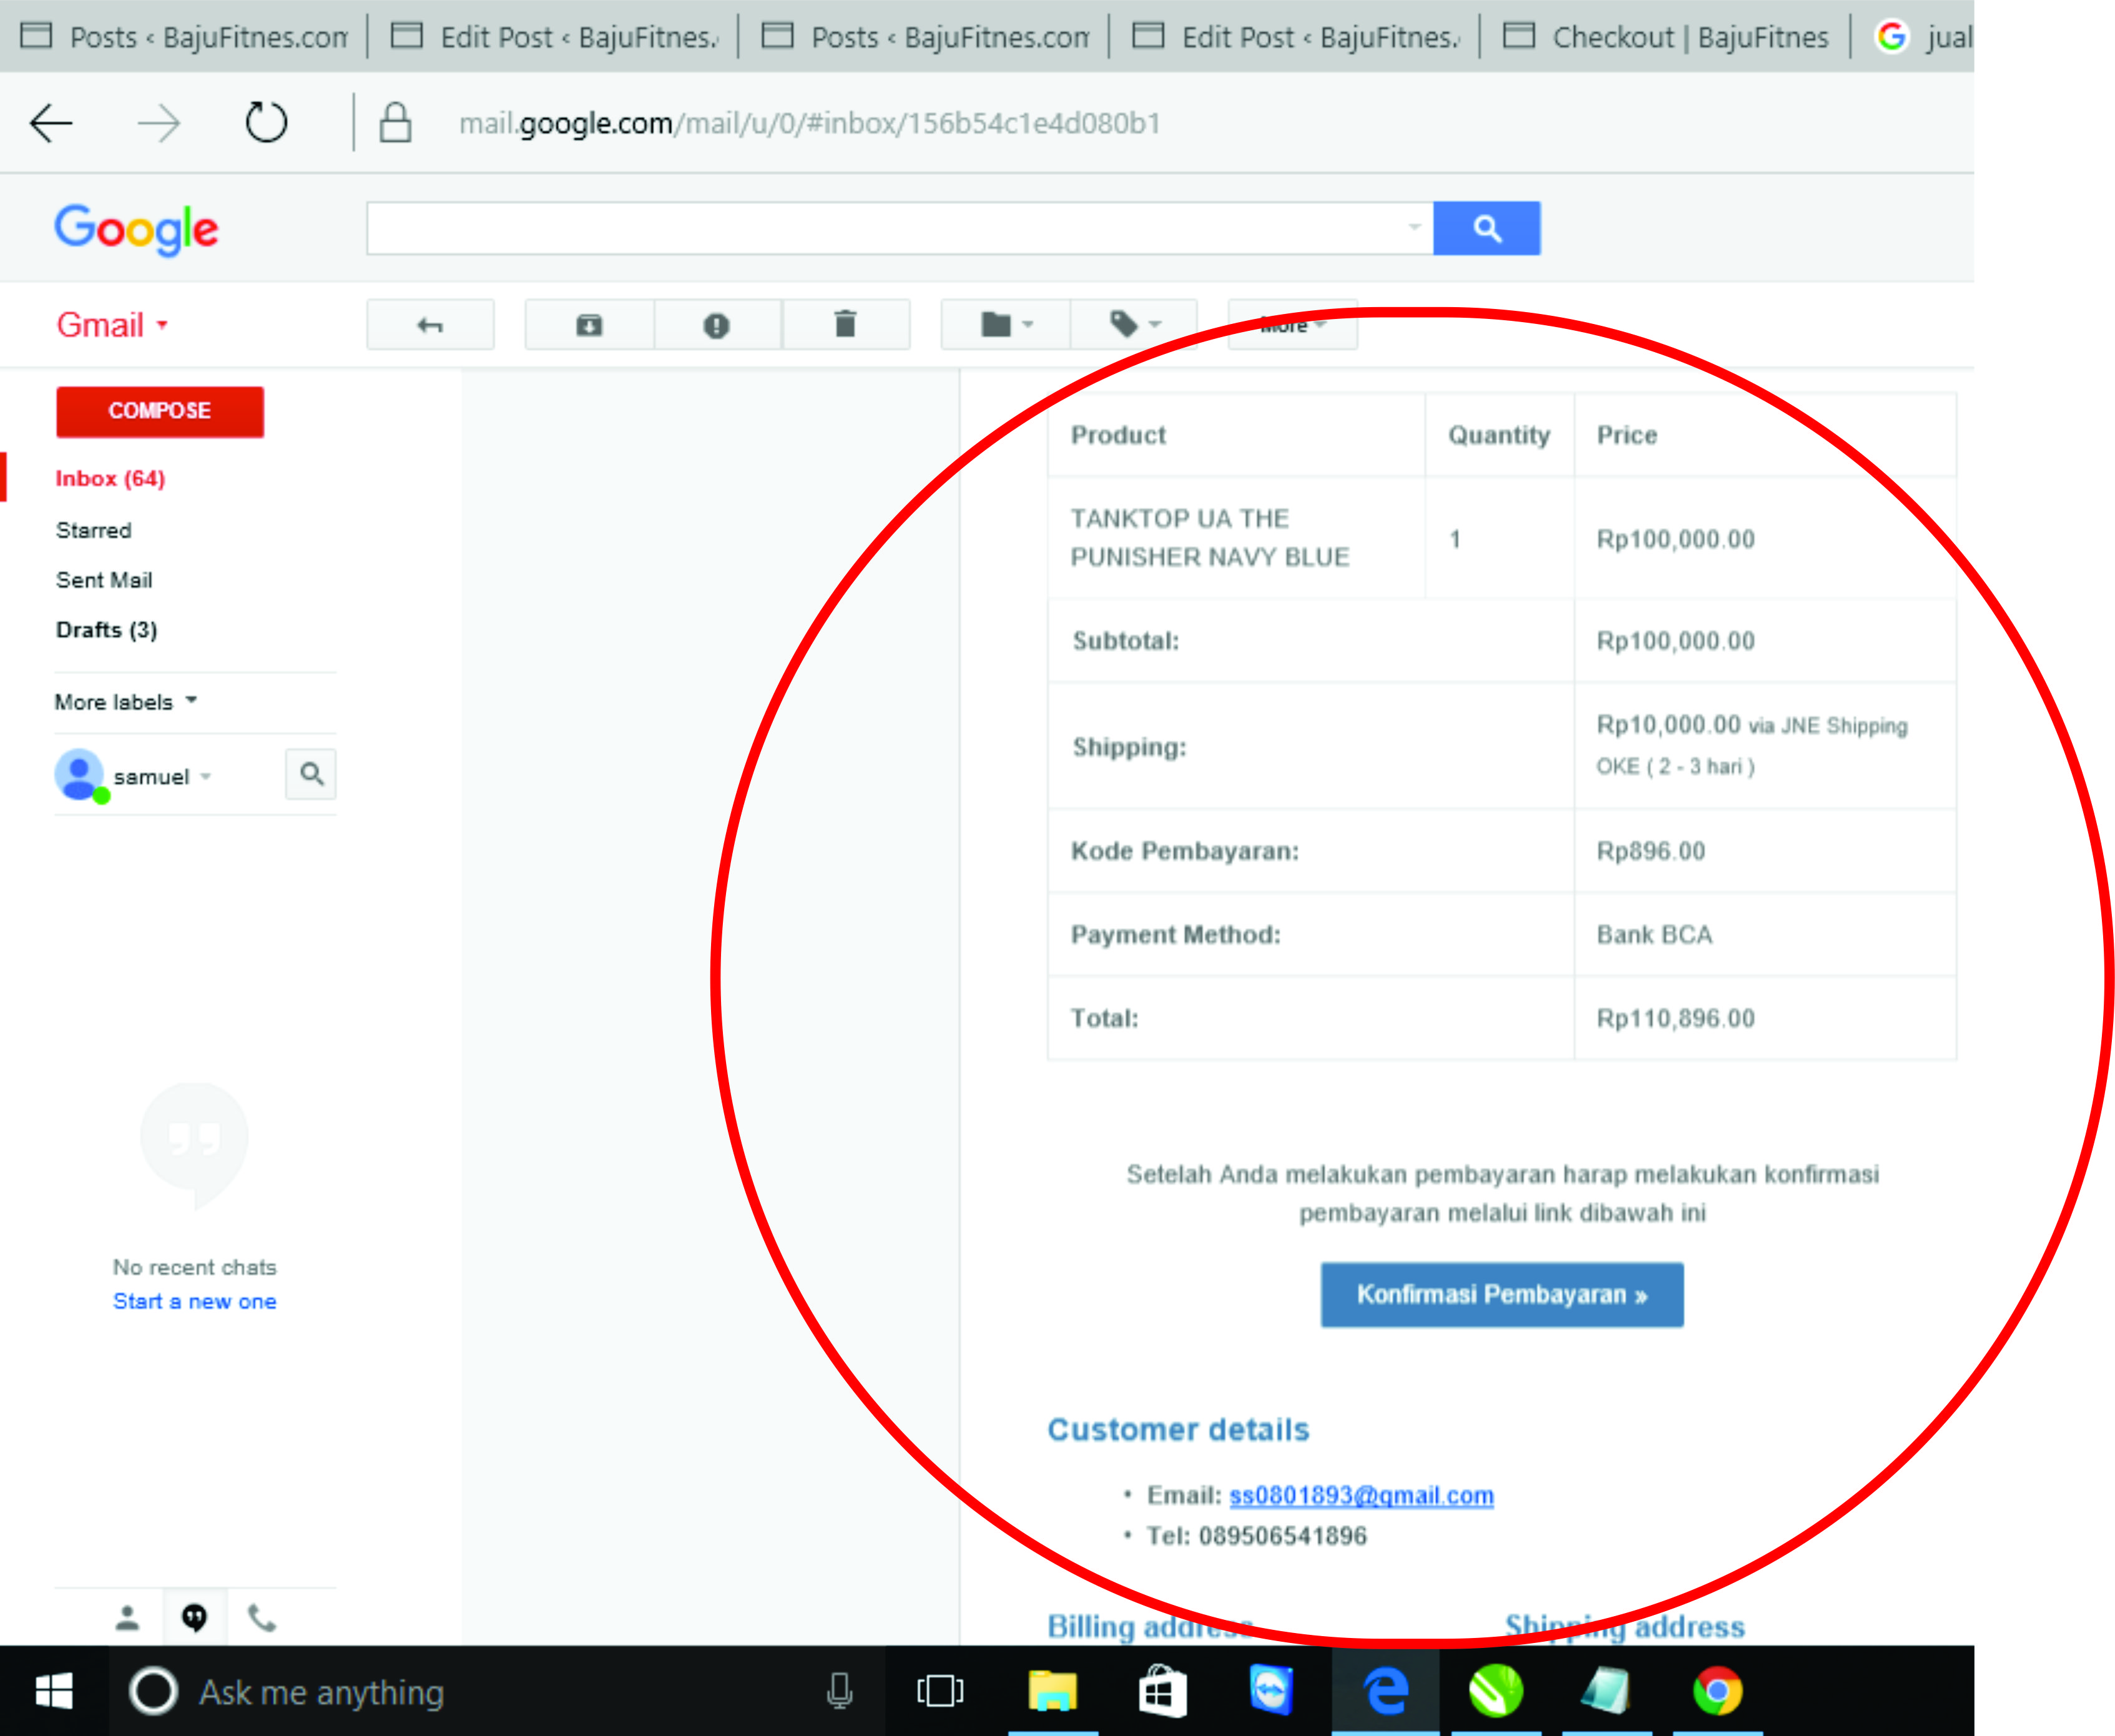Click the ss0801893@gmail.com email link
2115x1736 pixels.
coord(1361,1496)
